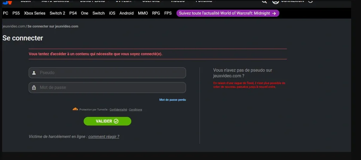This screenshot has width=361, height=160.
Task: Select the MMO genre link
Action: point(143,13)
